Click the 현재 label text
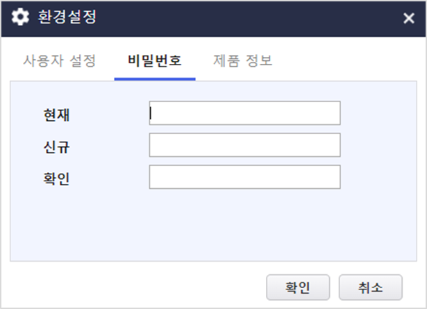Image resolution: width=427 pixels, height=309 pixels. [57, 115]
